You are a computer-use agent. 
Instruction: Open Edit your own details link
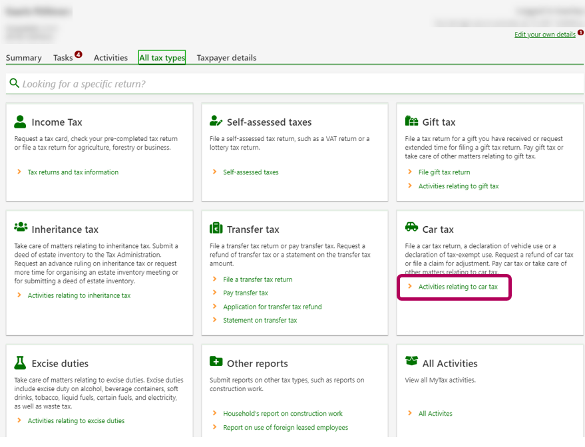(x=544, y=35)
